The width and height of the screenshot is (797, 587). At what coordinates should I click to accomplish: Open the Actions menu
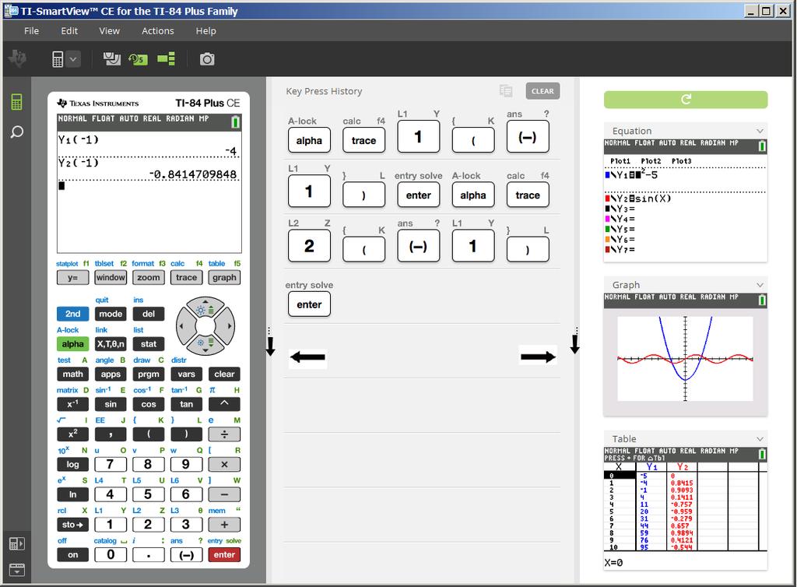pyautogui.click(x=157, y=31)
